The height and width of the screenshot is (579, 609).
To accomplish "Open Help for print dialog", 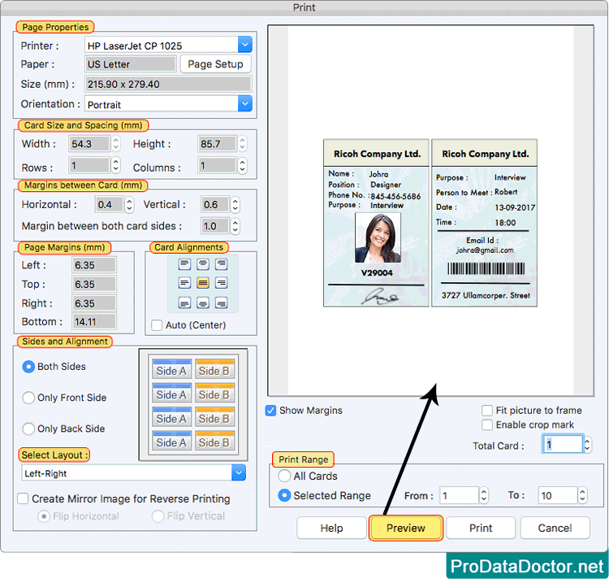I will click(x=331, y=528).
